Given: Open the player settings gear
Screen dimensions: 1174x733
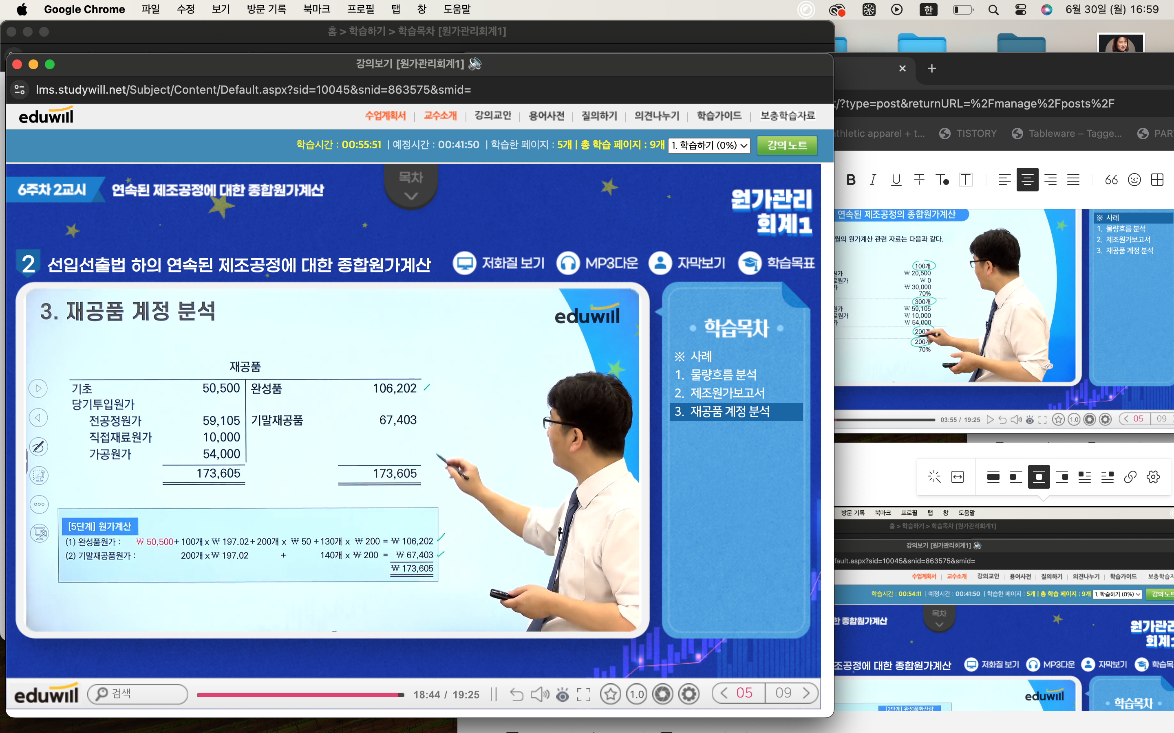Looking at the screenshot, I should point(689,694).
